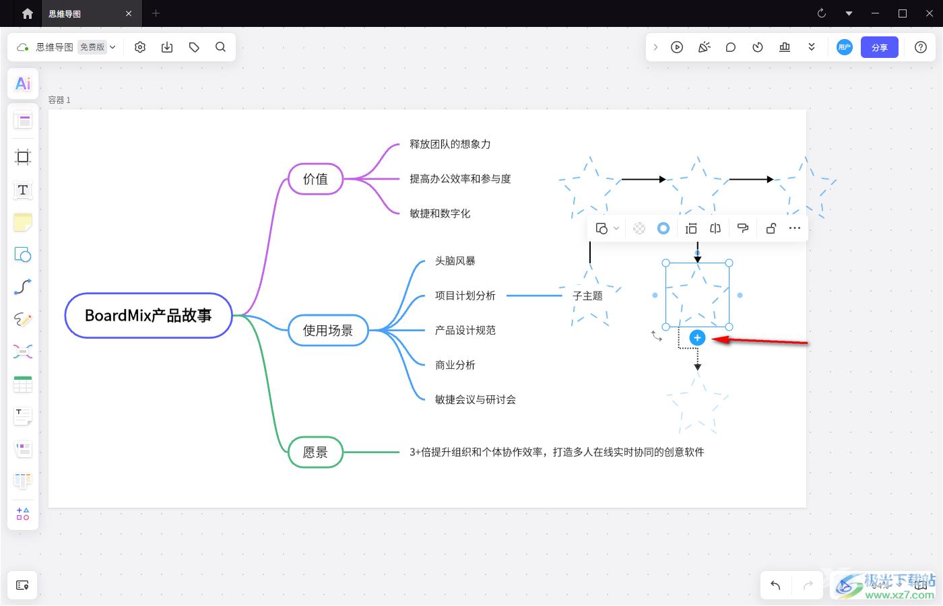Screen dimensions: 943x606
Task: Expand more collaboration tools chevron
Action: [812, 47]
